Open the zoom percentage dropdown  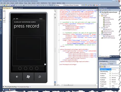pyautogui.click(x=61, y=85)
